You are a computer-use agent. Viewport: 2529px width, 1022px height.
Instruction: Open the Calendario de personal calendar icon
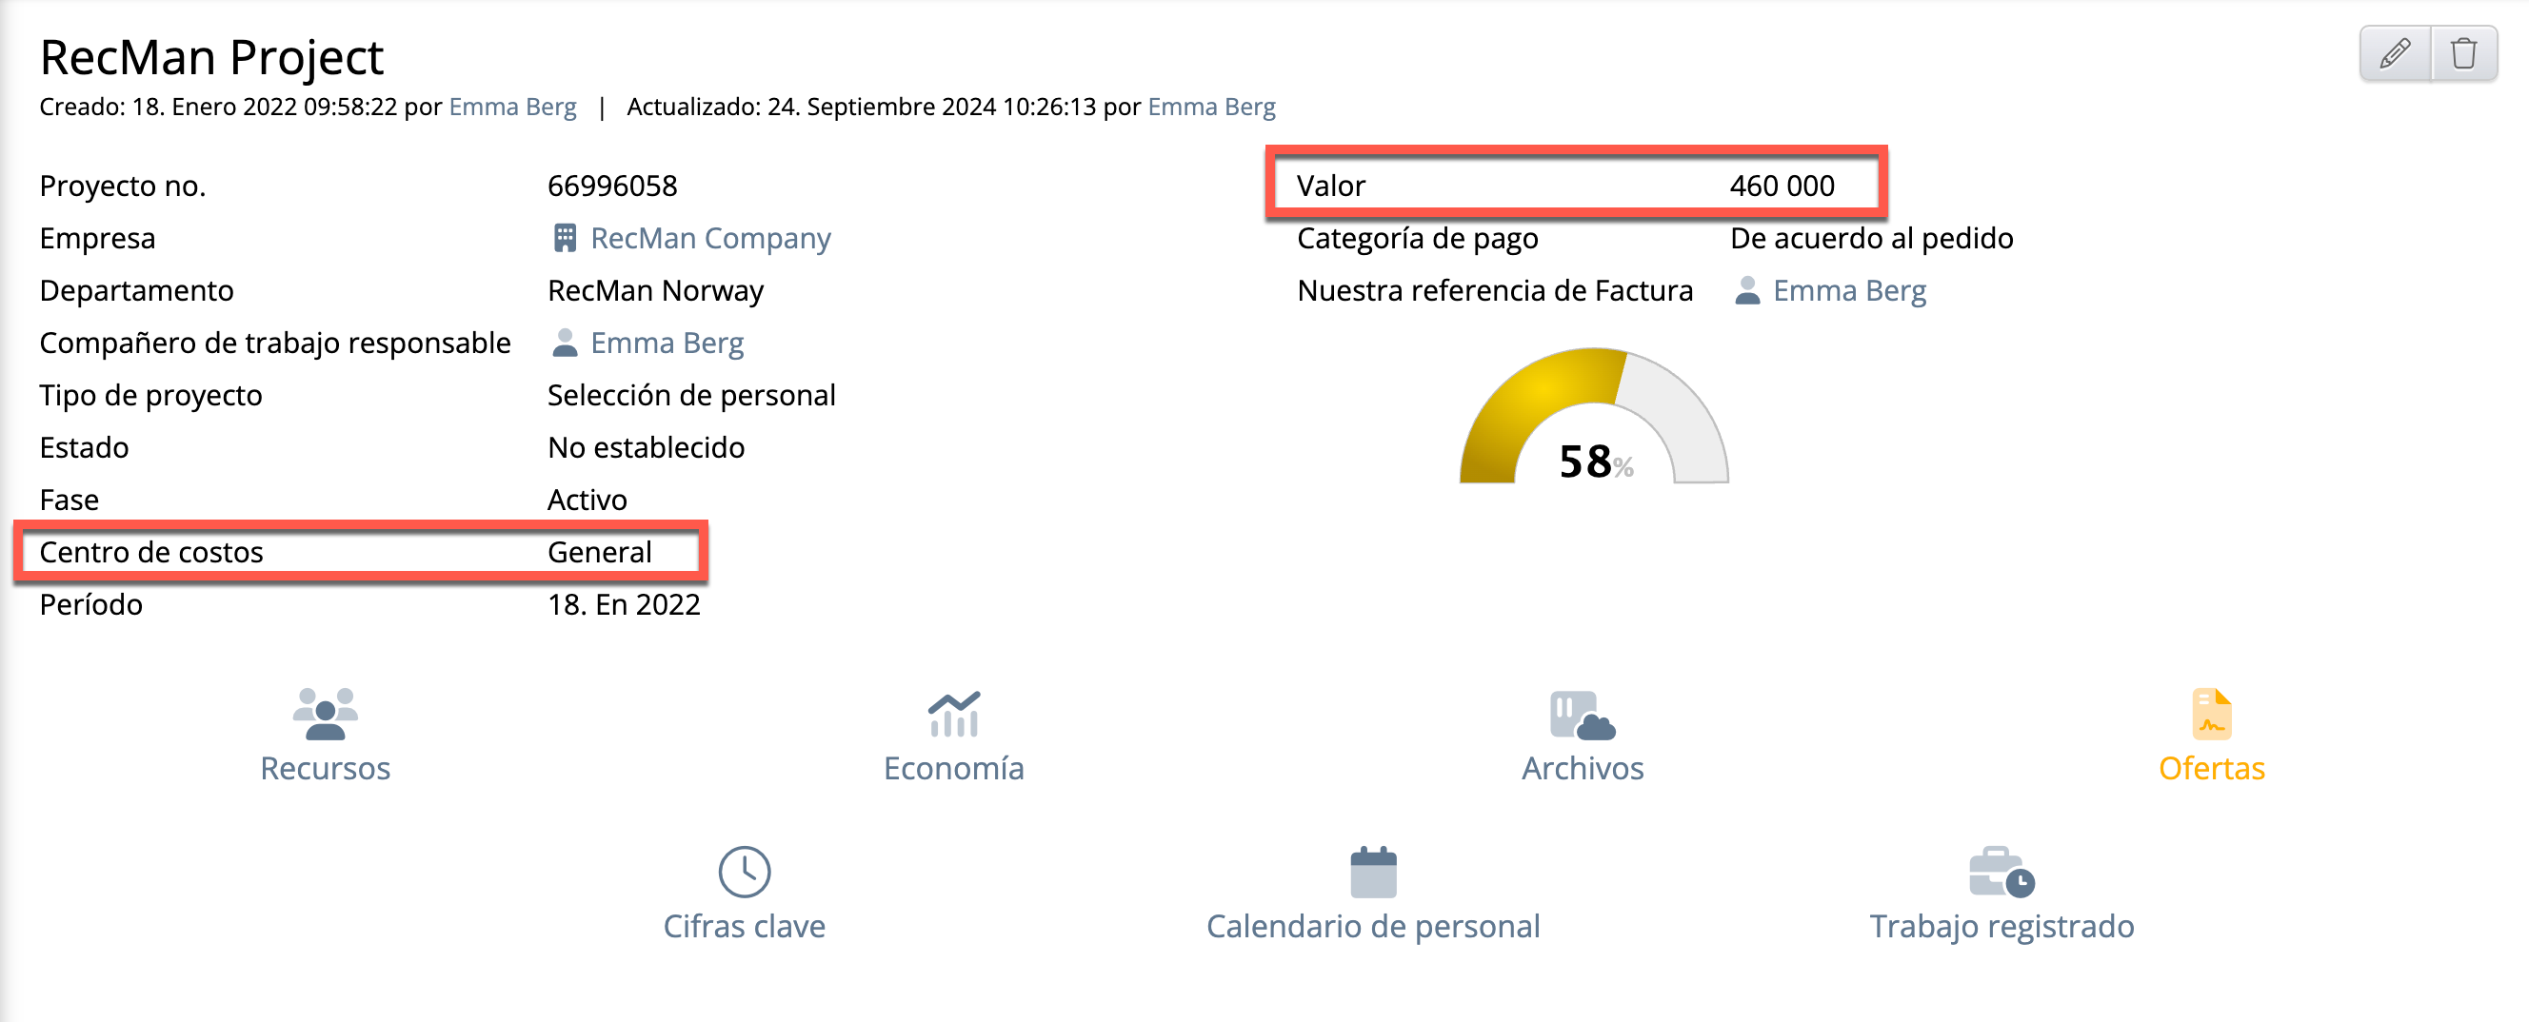pyautogui.click(x=1373, y=871)
